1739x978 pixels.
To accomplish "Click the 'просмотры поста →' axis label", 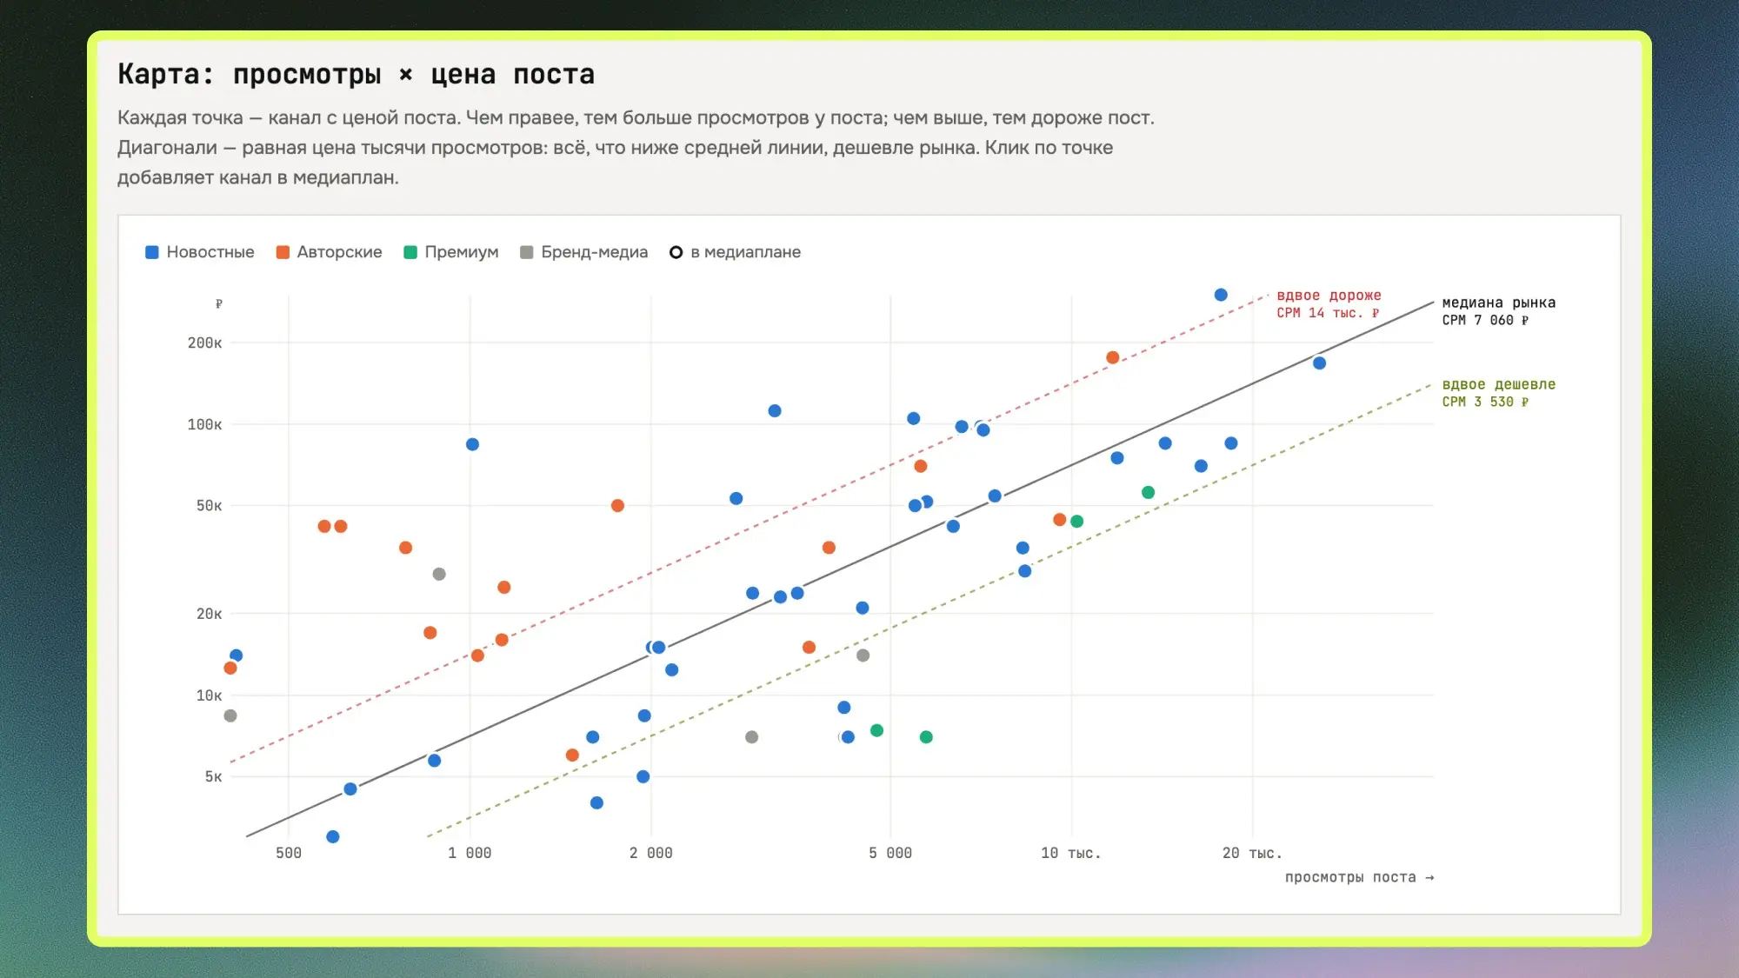I will [x=1359, y=877].
